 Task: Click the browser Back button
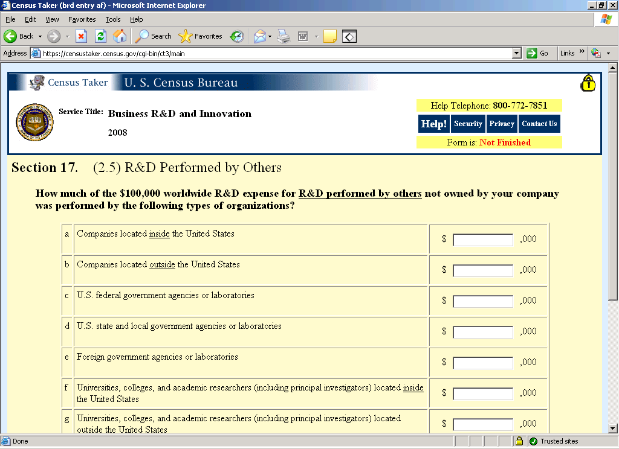point(18,36)
